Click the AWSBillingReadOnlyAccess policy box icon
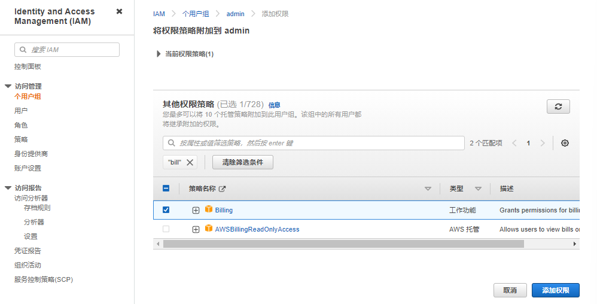This screenshot has width=597, height=304. coord(209,229)
